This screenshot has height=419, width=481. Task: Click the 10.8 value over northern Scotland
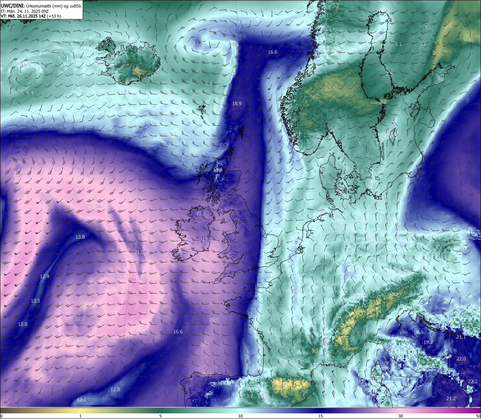pyautogui.click(x=218, y=170)
